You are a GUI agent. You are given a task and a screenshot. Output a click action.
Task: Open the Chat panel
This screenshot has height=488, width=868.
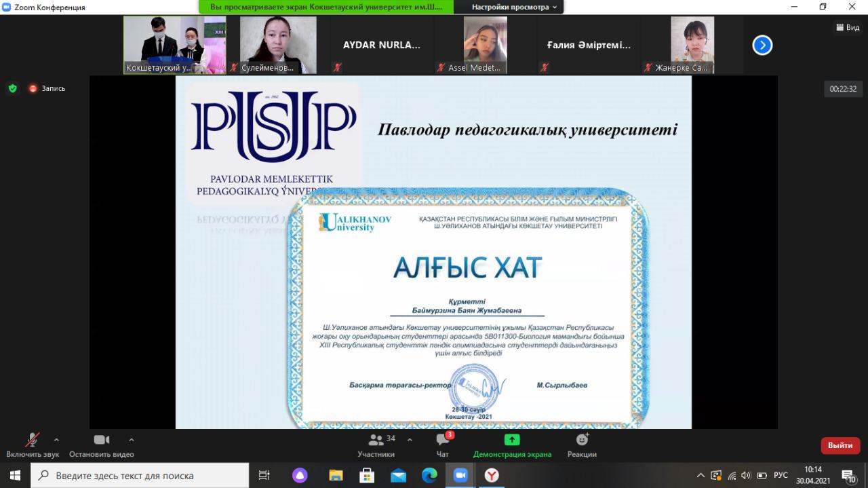pos(443,445)
